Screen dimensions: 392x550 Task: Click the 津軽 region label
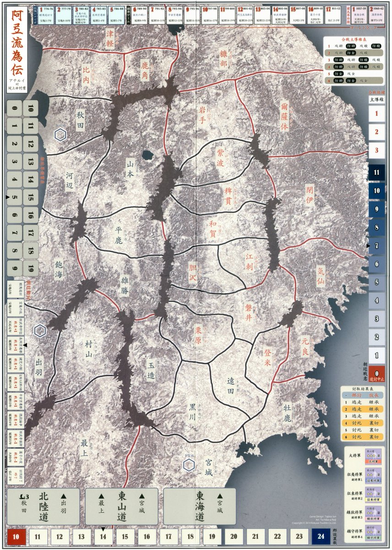(x=110, y=39)
